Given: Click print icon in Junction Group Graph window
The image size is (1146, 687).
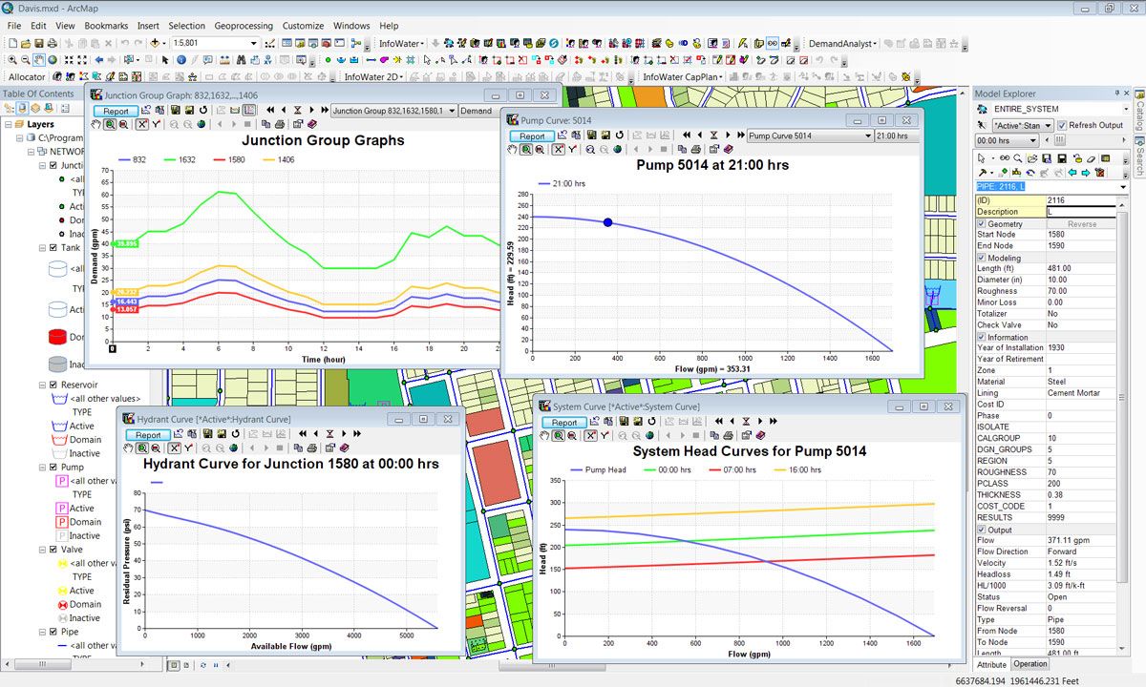Looking at the screenshot, I should pyautogui.click(x=280, y=124).
